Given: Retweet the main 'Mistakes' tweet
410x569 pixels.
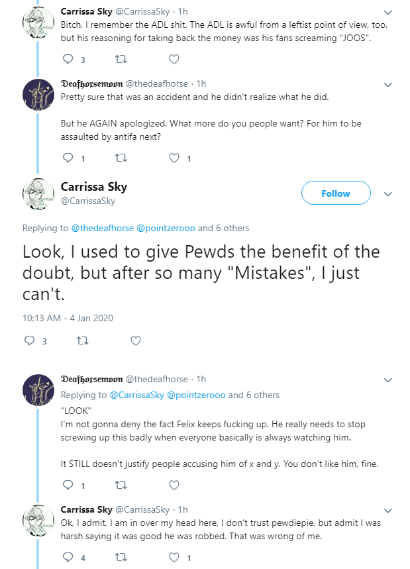Looking at the screenshot, I should pos(82,340).
